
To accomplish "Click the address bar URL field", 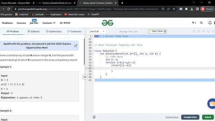I will click(88, 9).
